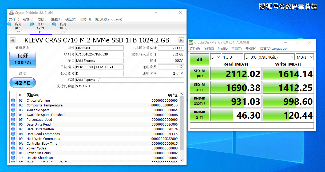
Task: Open drive selection dropdown D: 0%
Action: click(x=269, y=57)
